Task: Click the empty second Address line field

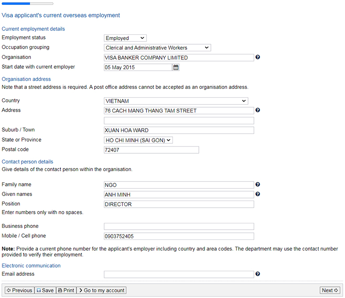Action: (179, 121)
